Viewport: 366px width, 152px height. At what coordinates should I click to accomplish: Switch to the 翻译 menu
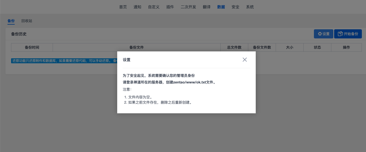pyautogui.click(x=207, y=7)
